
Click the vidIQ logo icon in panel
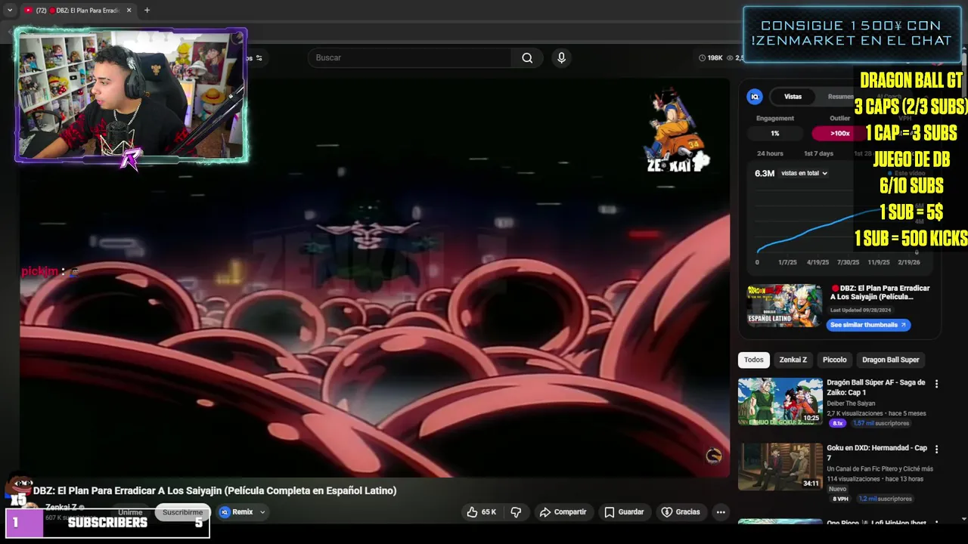pyautogui.click(x=755, y=97)
